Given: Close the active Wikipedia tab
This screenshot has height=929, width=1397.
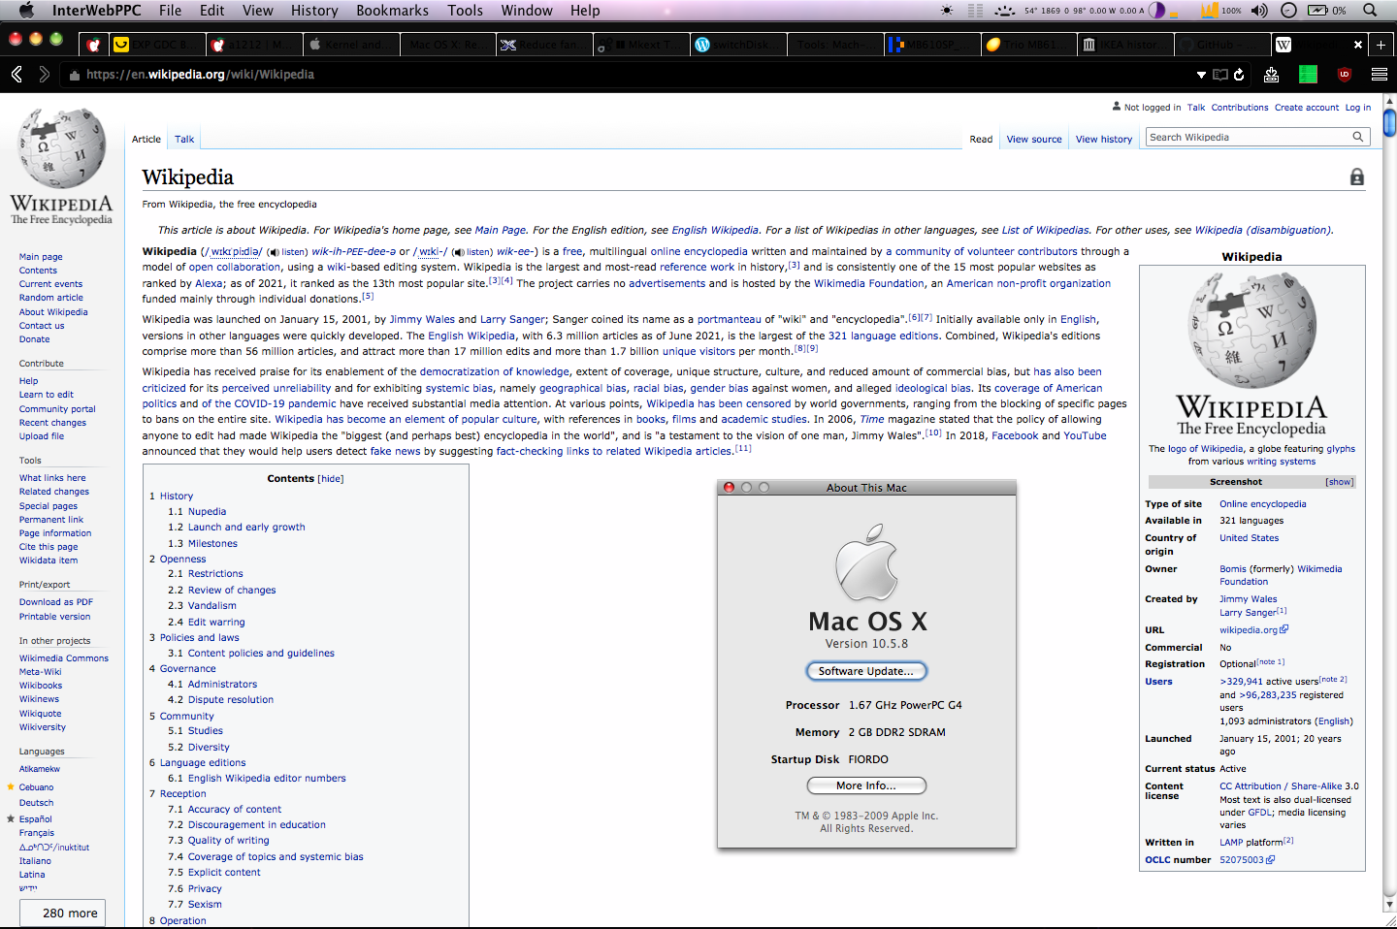Looking at the screenshot, I should coord(1358,45).
